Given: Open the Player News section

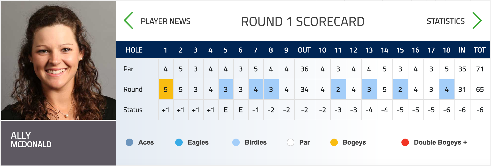Looking at the screenshot, I should pyautogui.click(x=166, y=21).
